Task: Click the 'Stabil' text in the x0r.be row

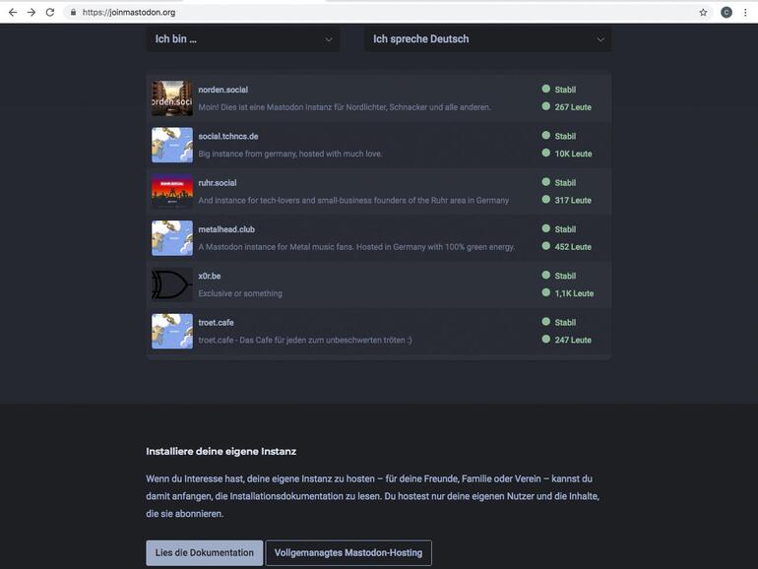Action: [565, 276]
